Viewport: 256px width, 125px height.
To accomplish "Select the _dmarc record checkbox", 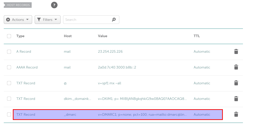I will click(x=9, y=114).
